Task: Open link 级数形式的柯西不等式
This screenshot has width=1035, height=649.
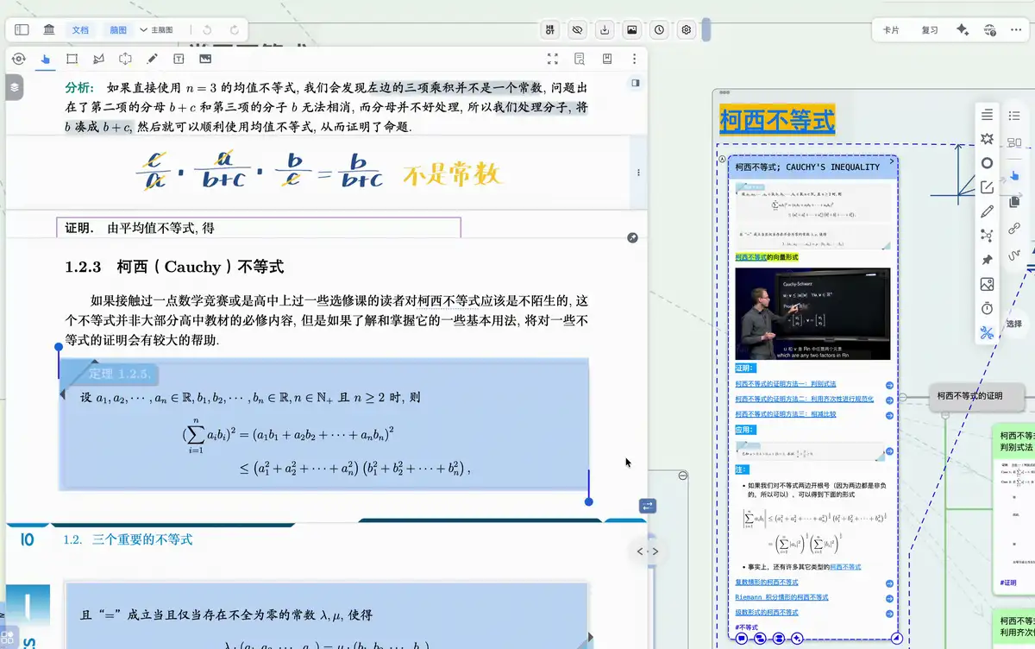Action: (x=767, y=612)
